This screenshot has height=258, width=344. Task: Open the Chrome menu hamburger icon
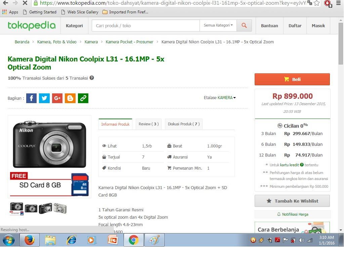(339, 3)
